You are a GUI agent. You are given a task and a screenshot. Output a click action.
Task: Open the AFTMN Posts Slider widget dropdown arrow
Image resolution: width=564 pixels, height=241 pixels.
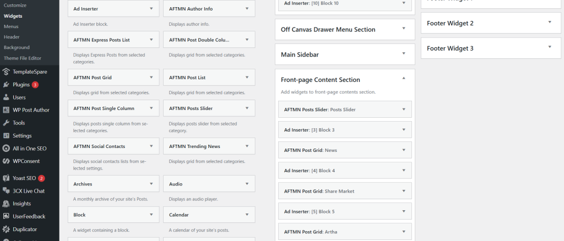point(404,109)
